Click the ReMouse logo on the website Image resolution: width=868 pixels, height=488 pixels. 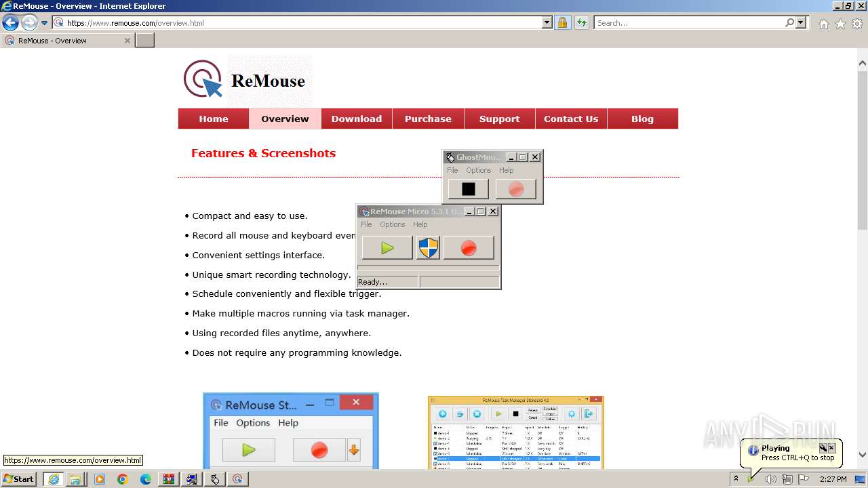(x=245, y=80)
